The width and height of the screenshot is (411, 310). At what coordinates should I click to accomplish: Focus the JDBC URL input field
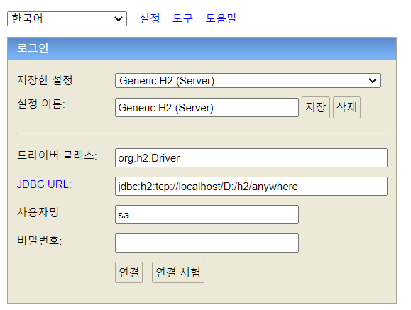pos(251,186)
